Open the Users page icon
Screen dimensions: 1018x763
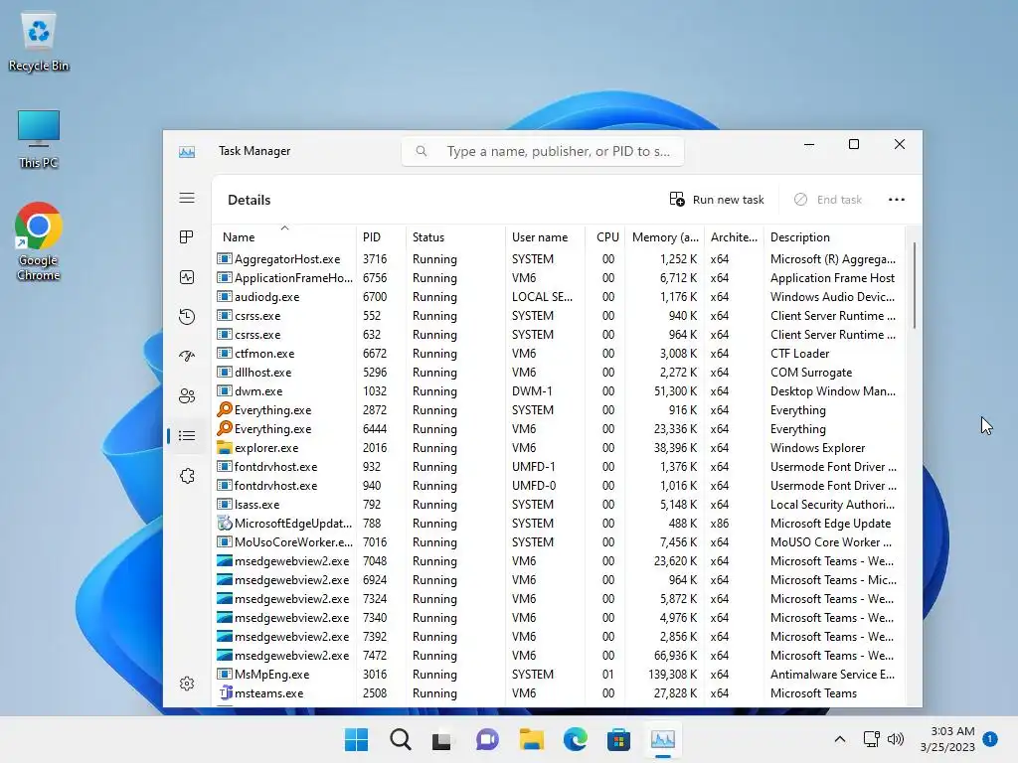[x=187, y=395]
